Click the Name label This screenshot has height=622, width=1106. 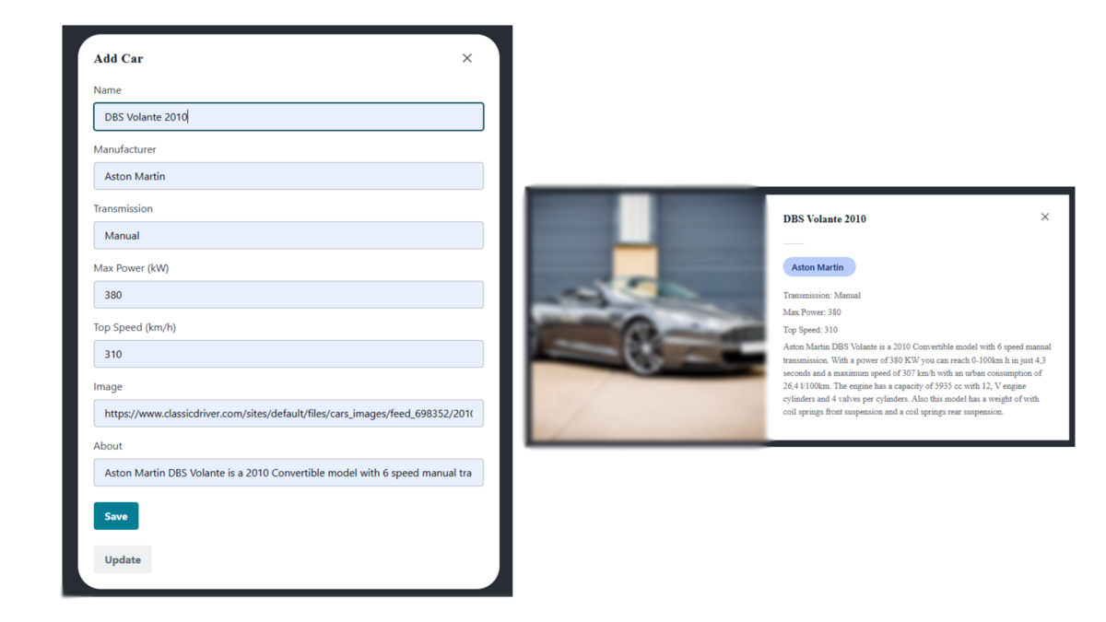[x=107, y=90]
